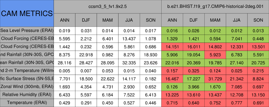Open the Sea Level Pressure (ERAI) row label
269x107 pixels.
(27, 31)
